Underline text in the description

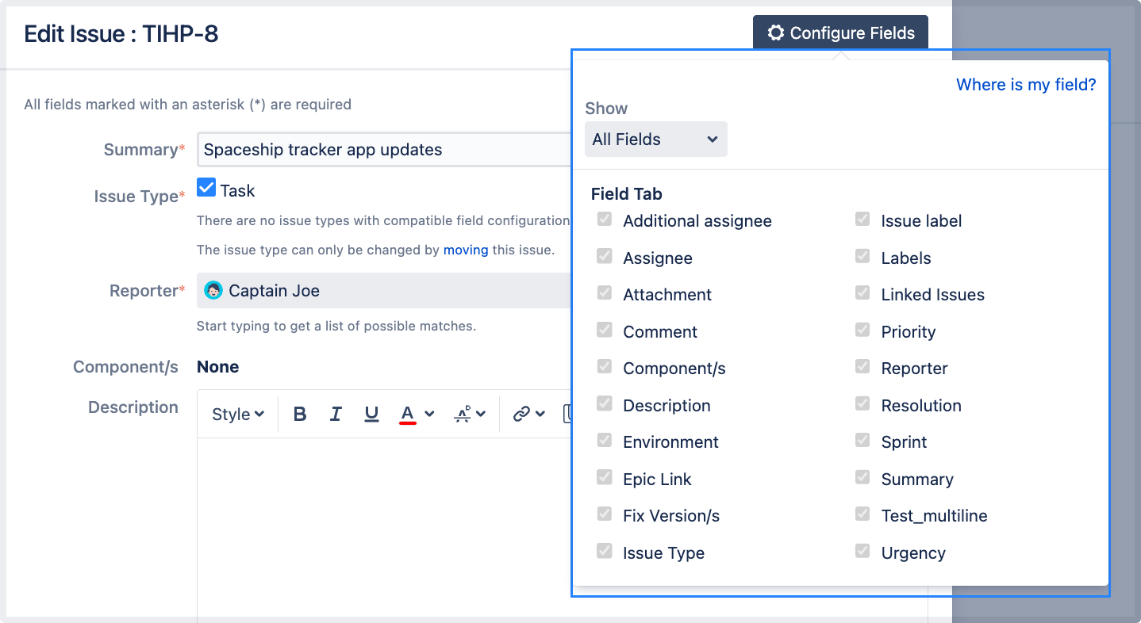point(371,413)
